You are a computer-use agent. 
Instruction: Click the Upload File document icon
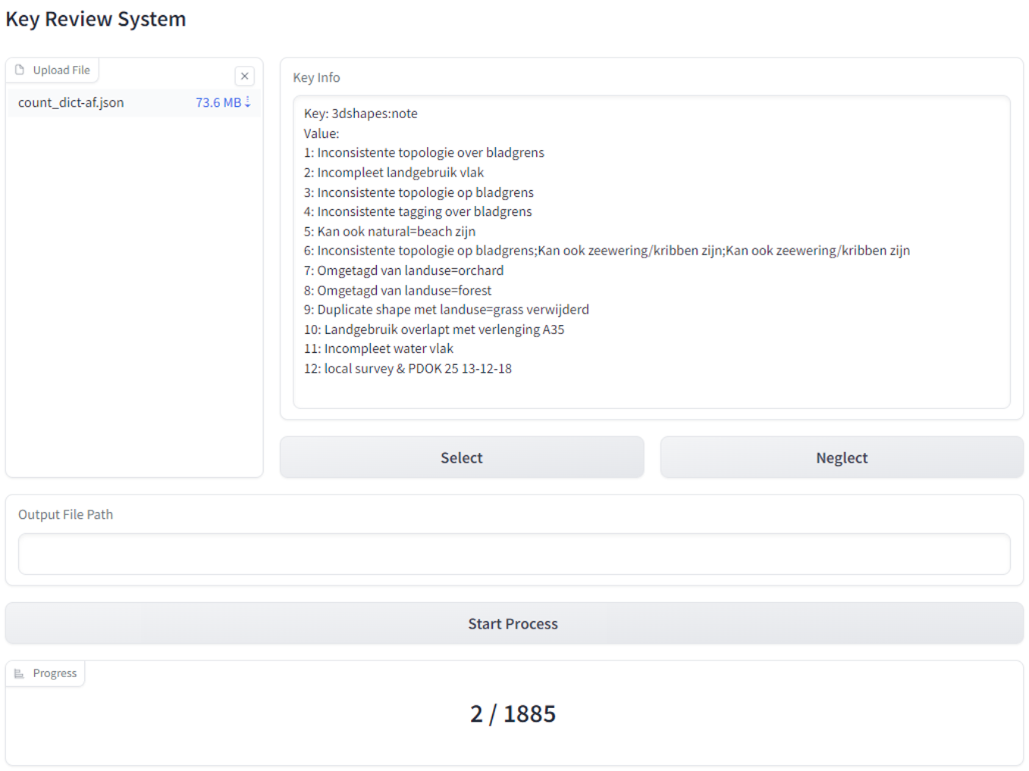pyautogui.click(x=20, y=70)
